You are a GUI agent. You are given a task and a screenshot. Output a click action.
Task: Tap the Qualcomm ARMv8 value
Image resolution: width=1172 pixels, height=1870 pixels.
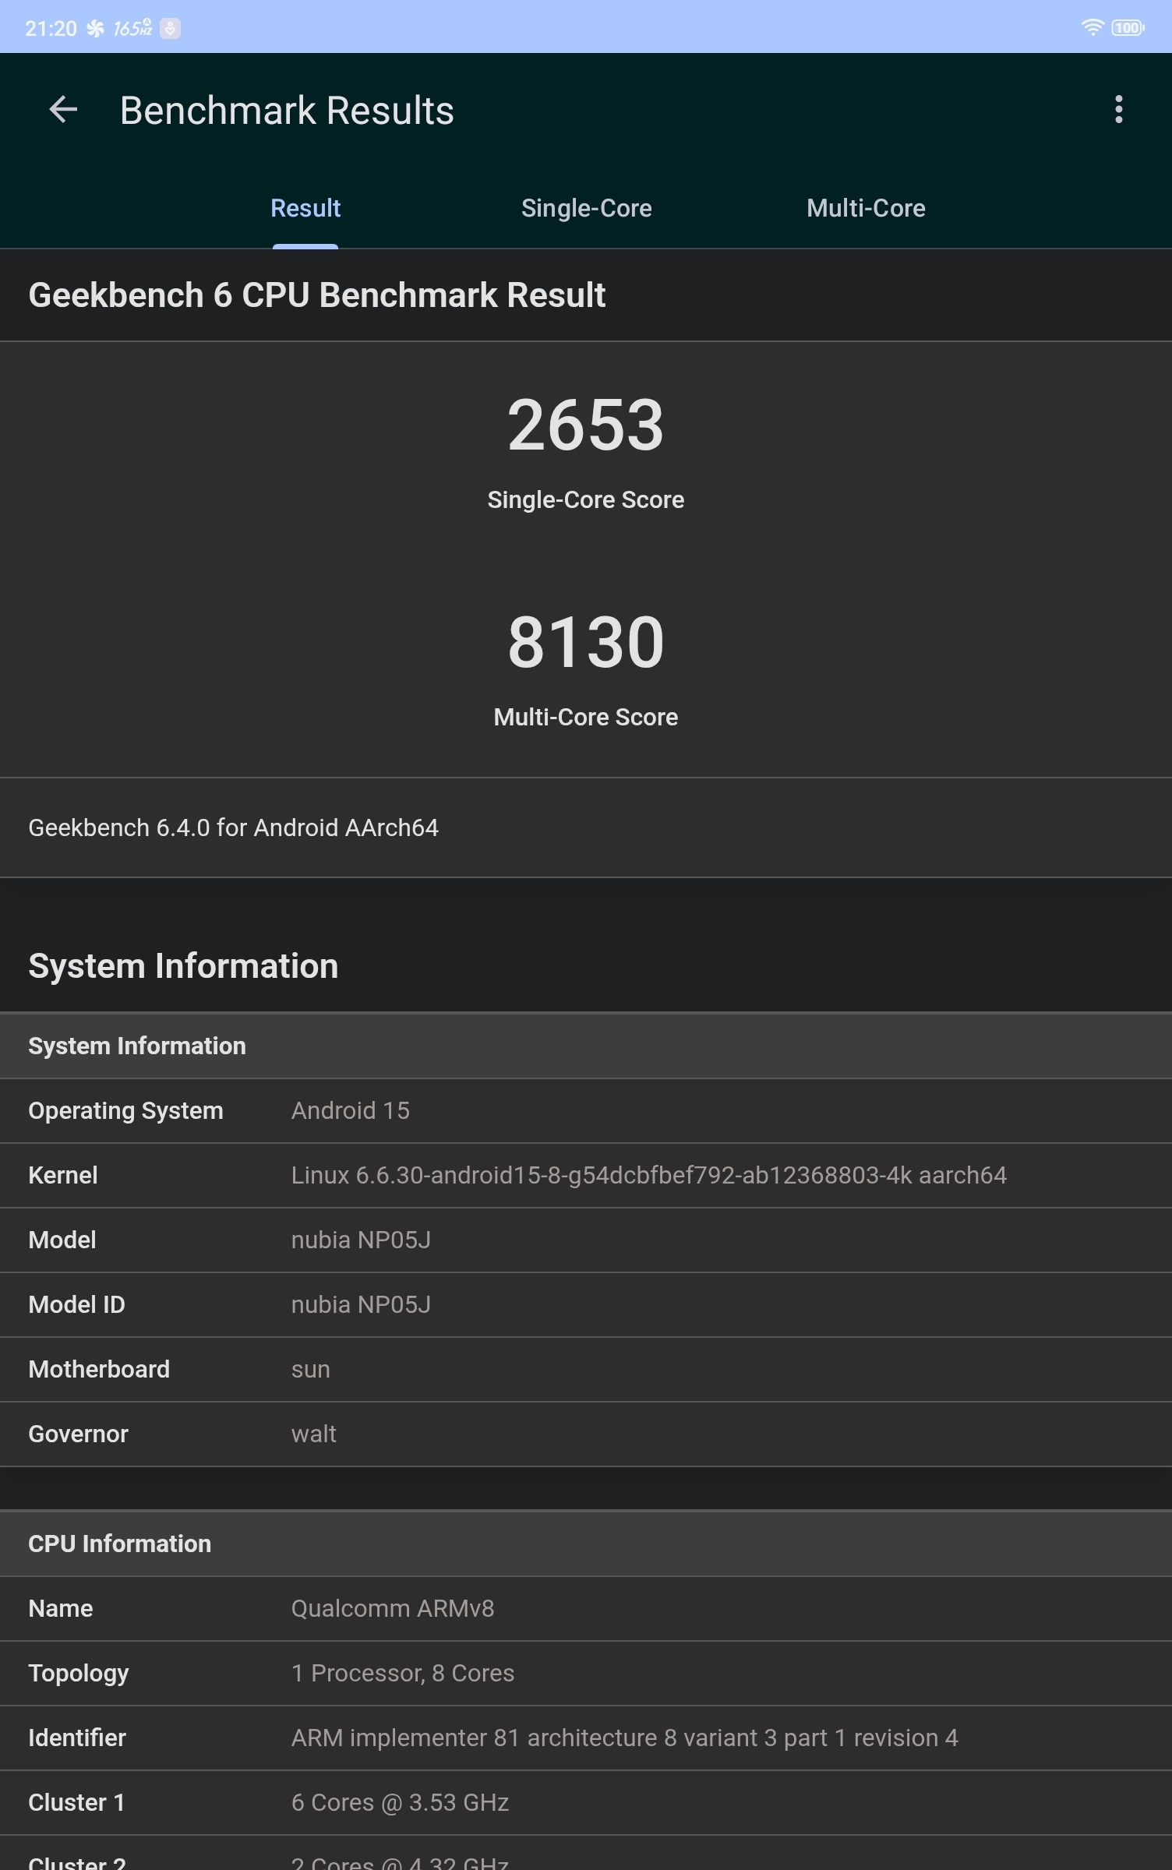click(x=393, y=1608)
